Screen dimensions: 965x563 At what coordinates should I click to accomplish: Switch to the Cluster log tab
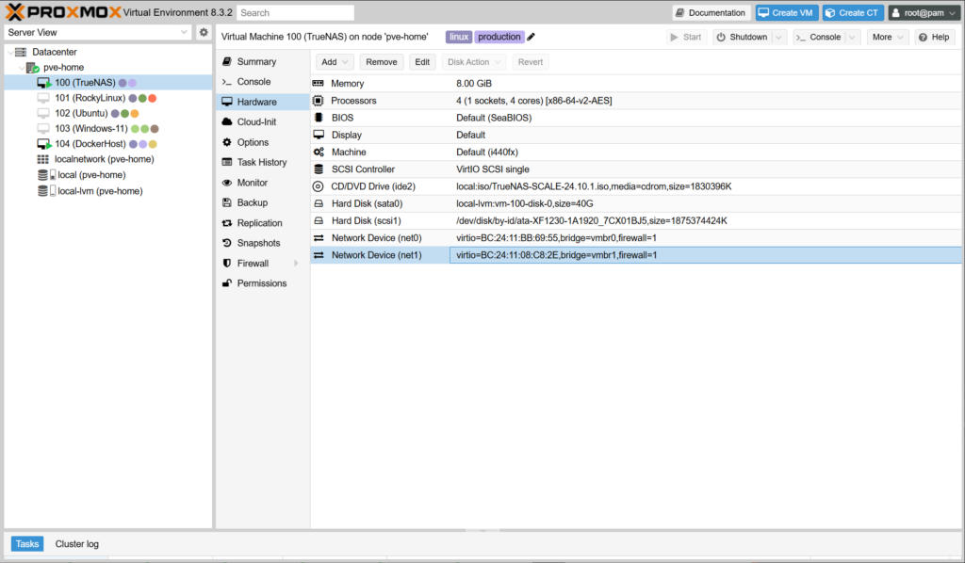pyautogui.click(x=76, y=544)
